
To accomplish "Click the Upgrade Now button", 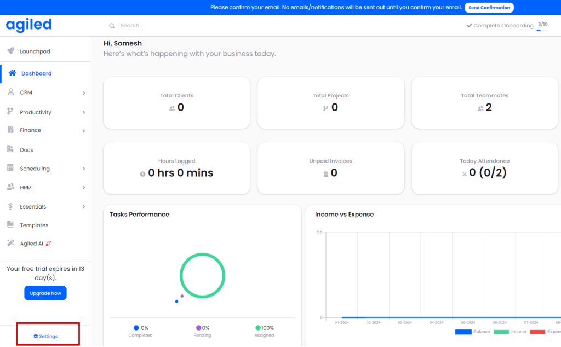I will click(x=45, y=293).
